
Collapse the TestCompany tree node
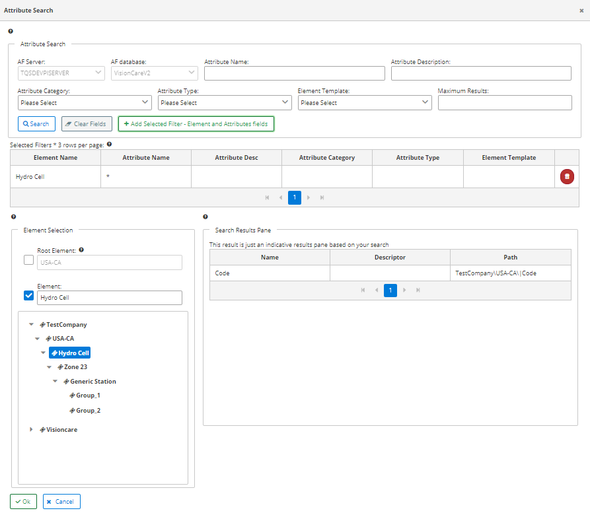[x=31, y=325]
